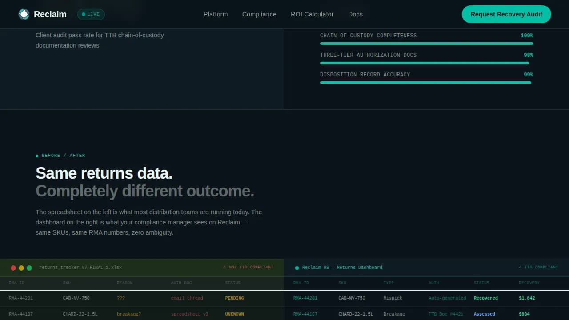Click the 98% authorization docs value

point(529,55)
